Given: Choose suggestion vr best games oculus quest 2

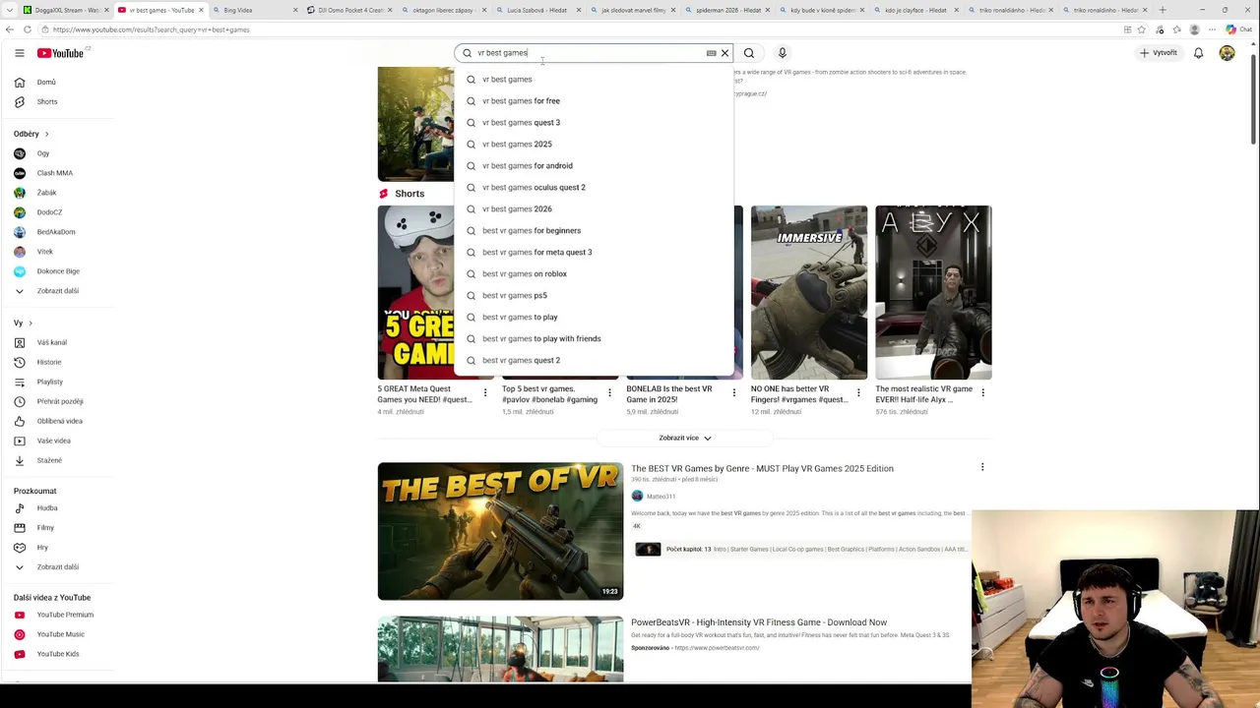Looking at the screenshot, I should 595,187.
